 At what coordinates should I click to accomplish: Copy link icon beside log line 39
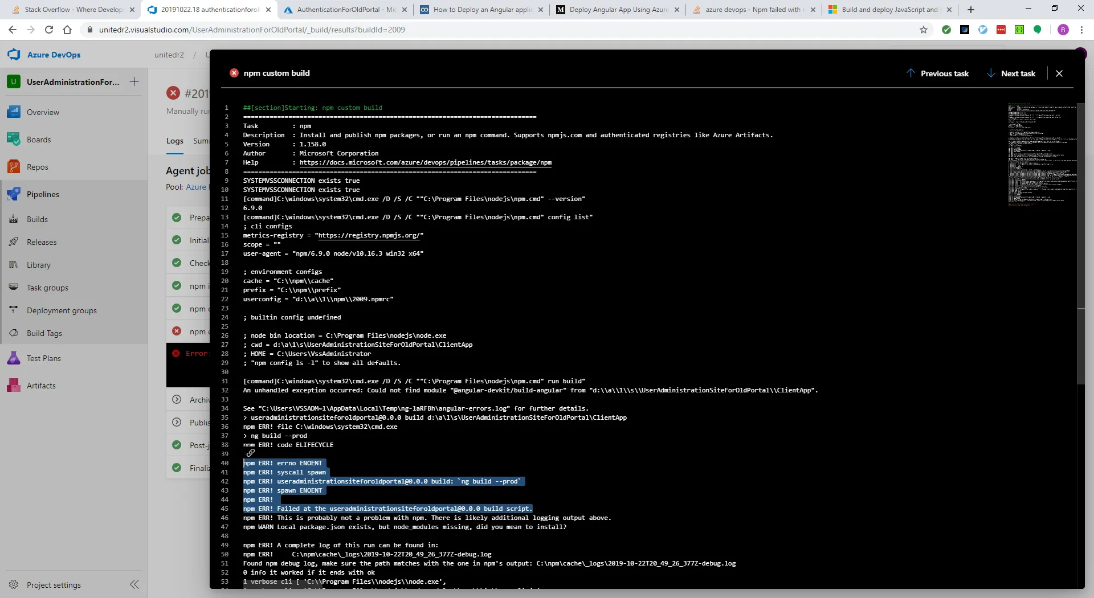tap(251, 453)
